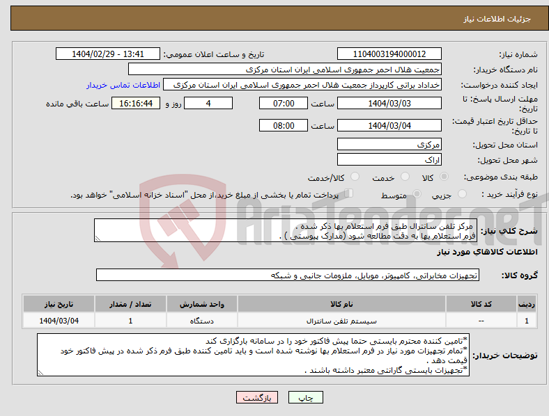Image resolution: width=549 pixels, height=416 pixels.
Task: Click the delivery city field اراک
Action: (389, 159)
